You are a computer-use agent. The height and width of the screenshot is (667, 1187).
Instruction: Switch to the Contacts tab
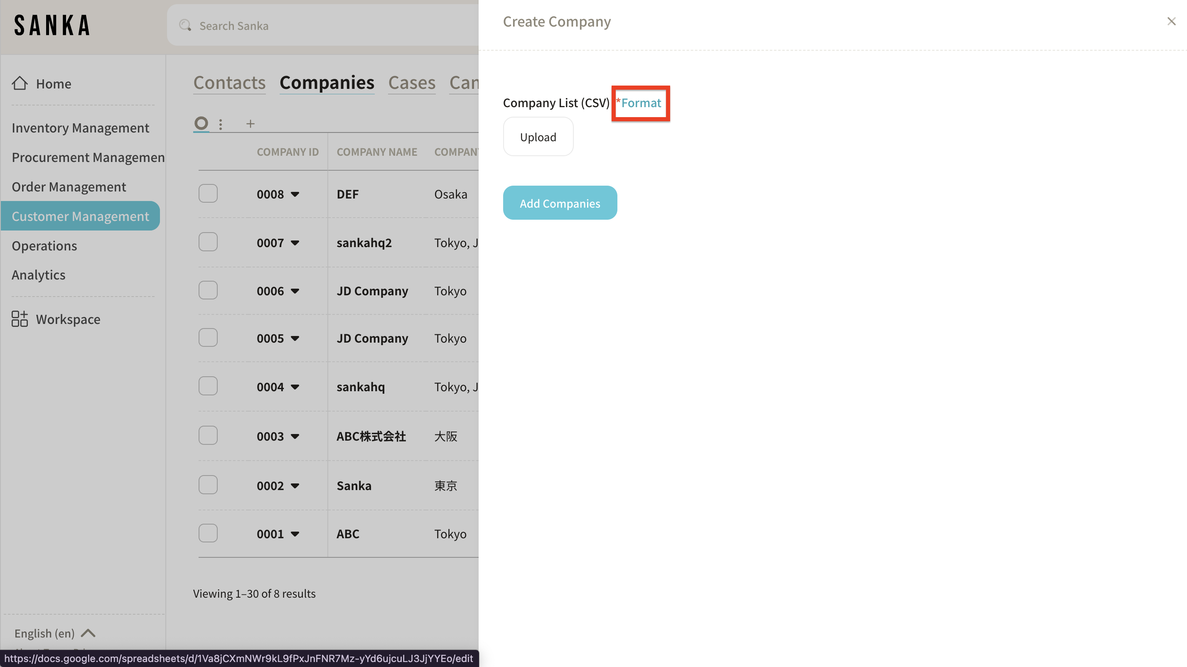click(x=229, y=83)
